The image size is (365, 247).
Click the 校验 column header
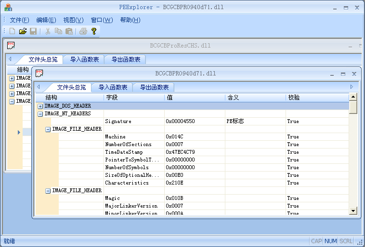(x=317, y=98)
